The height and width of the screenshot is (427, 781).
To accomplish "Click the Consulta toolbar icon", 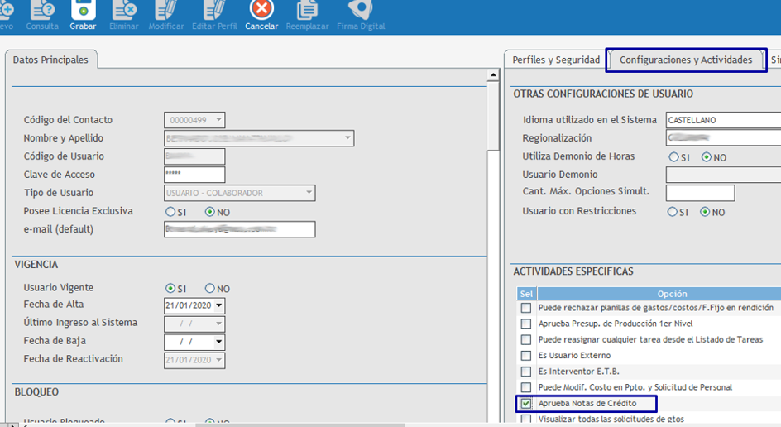I will coord(42,11).
